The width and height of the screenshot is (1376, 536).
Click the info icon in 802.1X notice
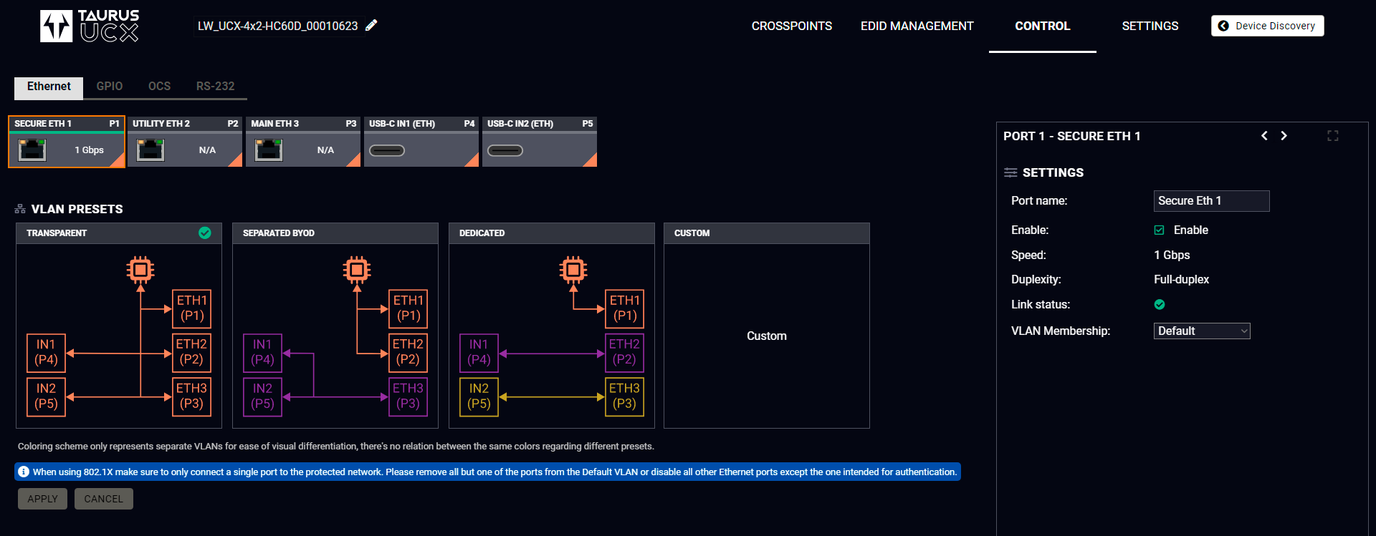pos(24,472)
